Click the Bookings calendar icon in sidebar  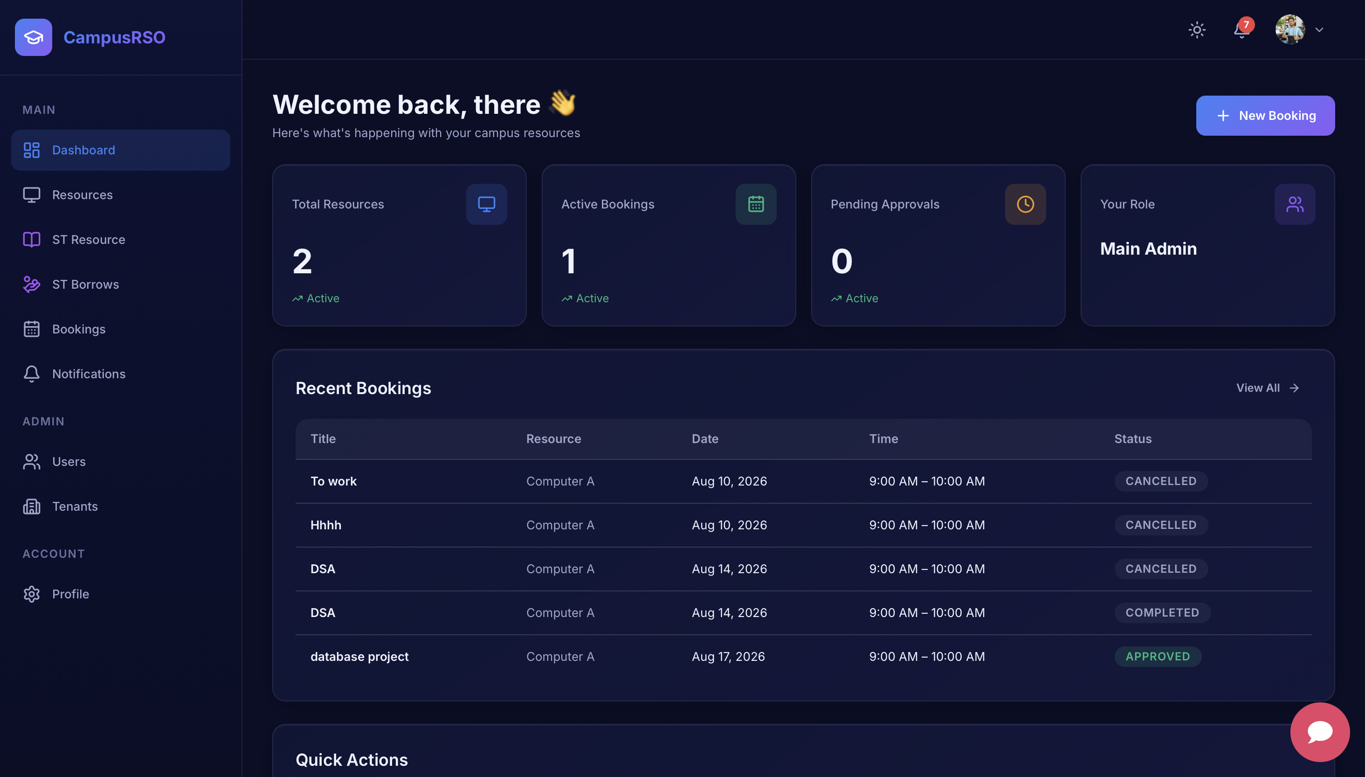[32, 329]
